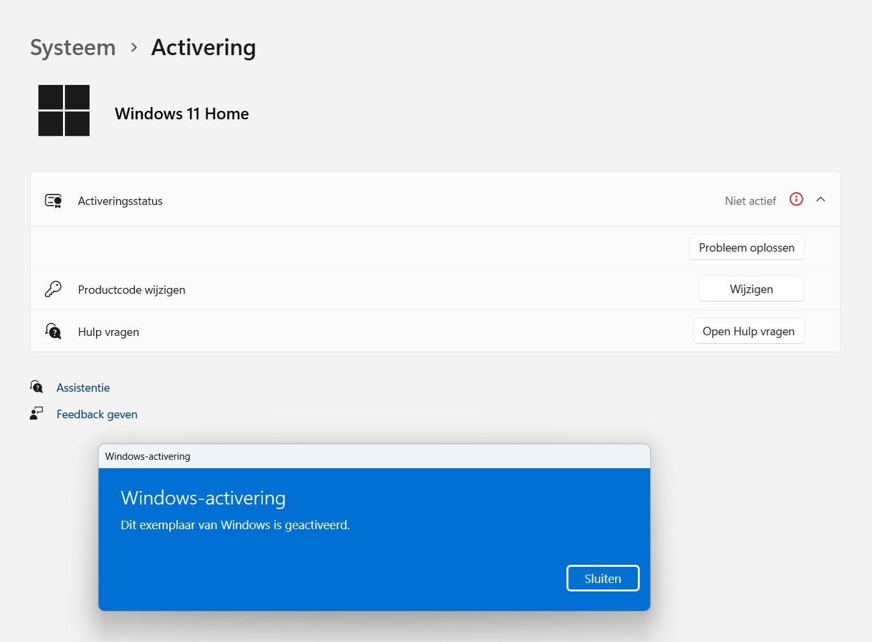Open Hulp vragen with the button
Screen dimensions: 872x642
pos(748,331)
